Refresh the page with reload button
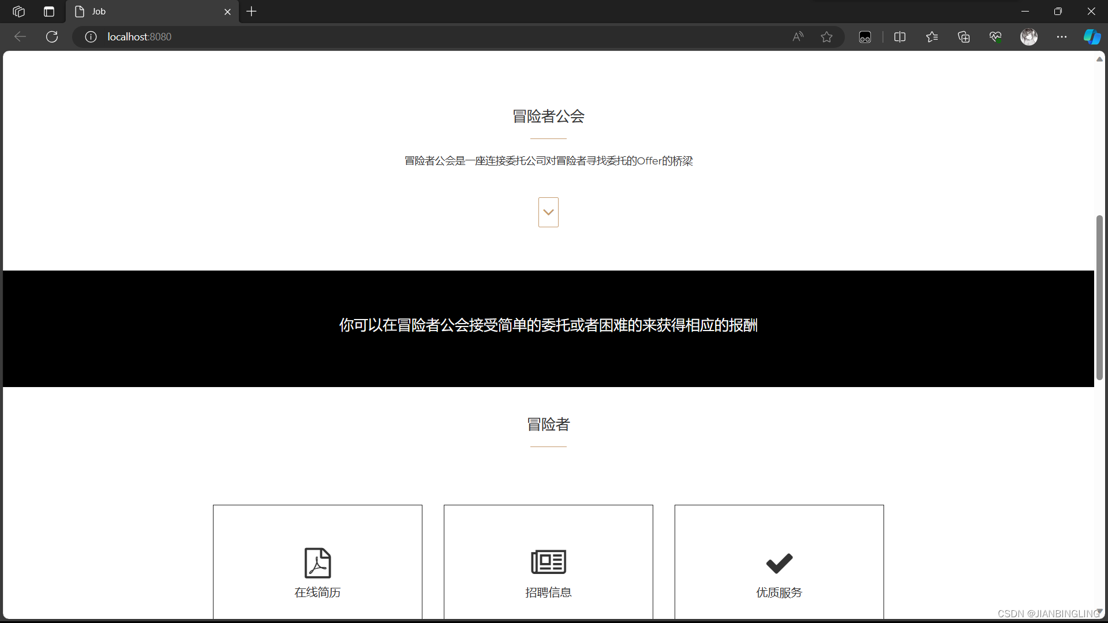This screenshot has width=1108, height=623. click(52, 37)
